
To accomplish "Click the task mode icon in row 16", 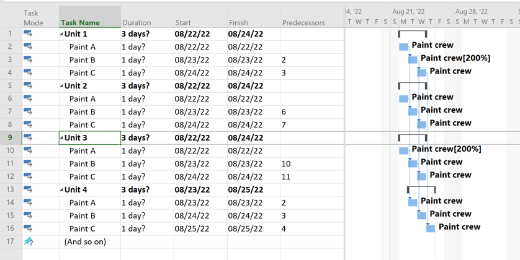I will (28, 228).
